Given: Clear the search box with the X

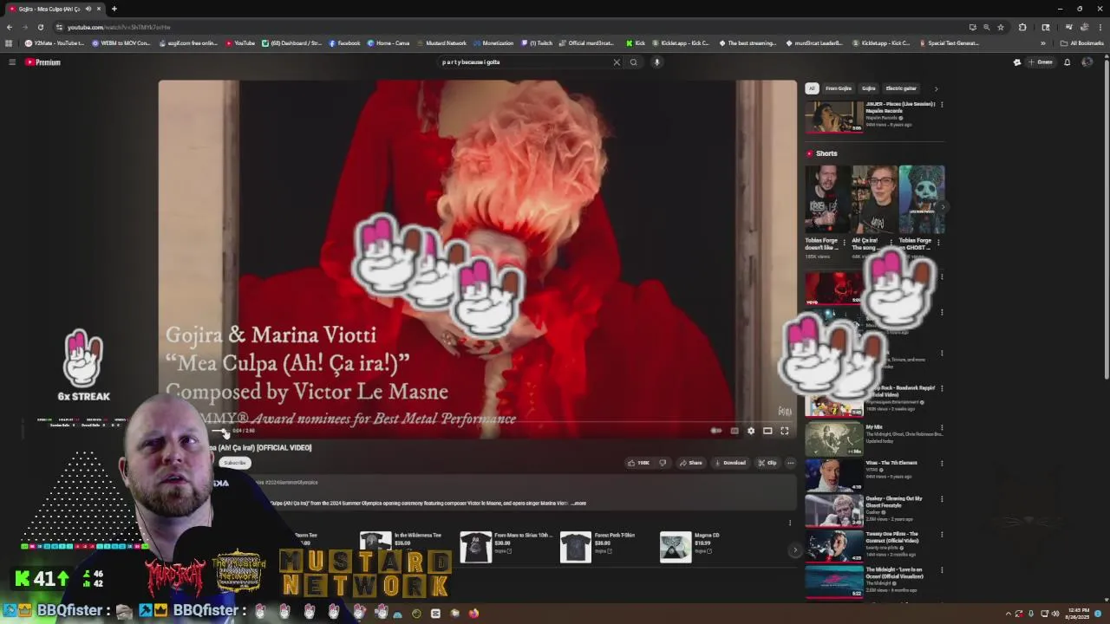Looking at the screenshot, I should tap(617, 62).
